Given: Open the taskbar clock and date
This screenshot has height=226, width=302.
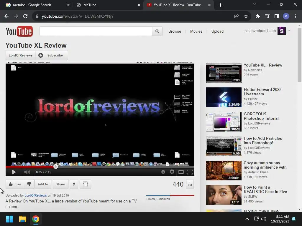Looking at the screenshot, I should [280, 219].
